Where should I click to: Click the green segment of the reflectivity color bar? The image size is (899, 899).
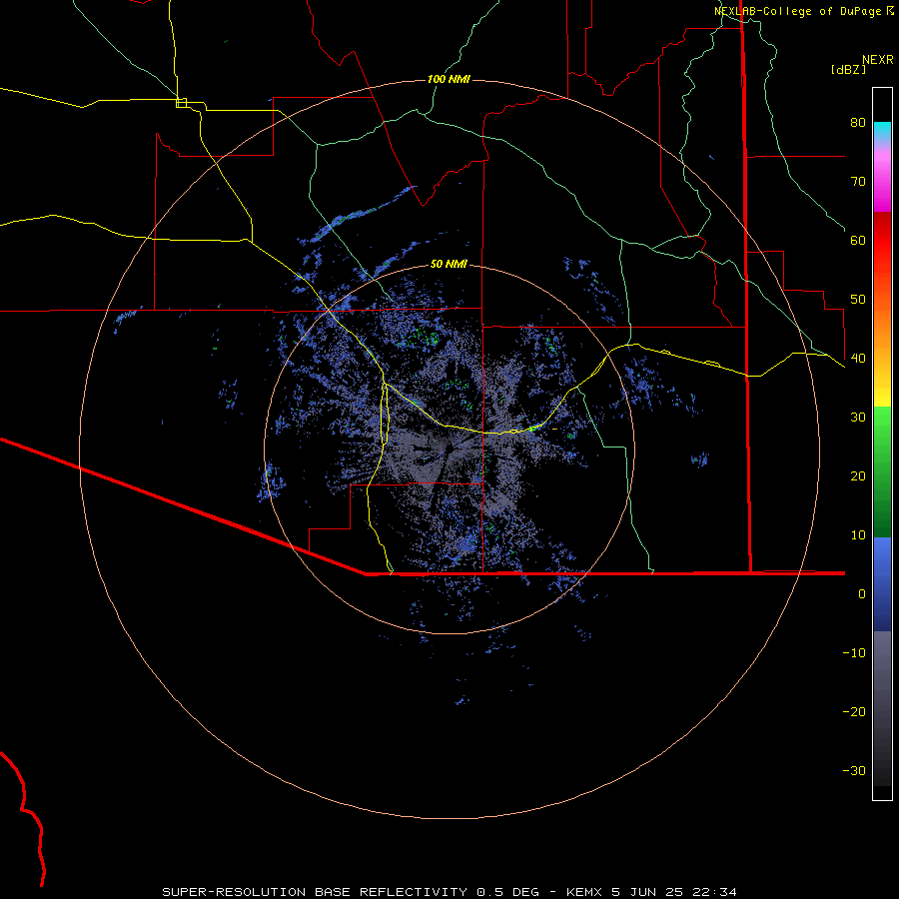(x=882, y=471)
